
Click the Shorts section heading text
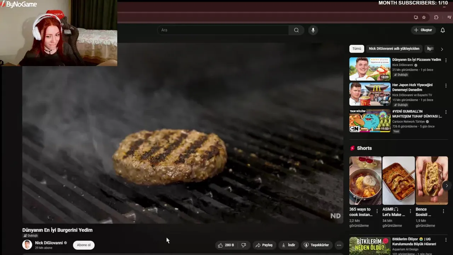[x=364, y=148]
